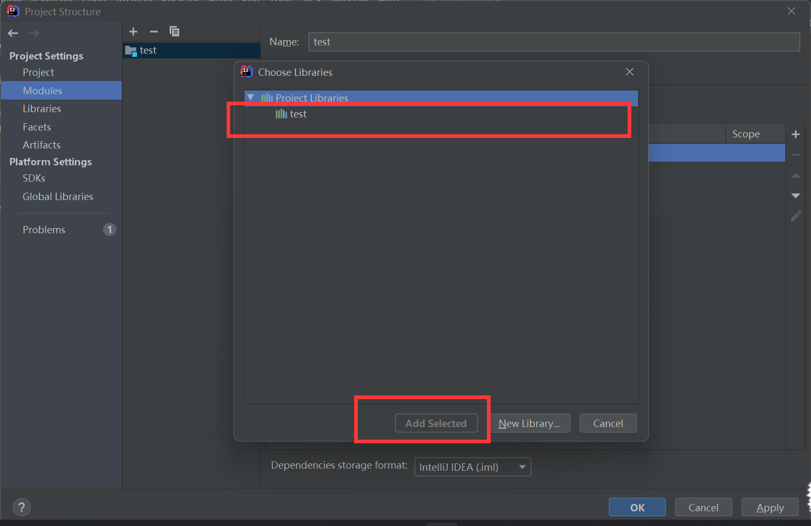Click the New Library... button
This screenshot has height=526, width=811.
click(529, 423)
